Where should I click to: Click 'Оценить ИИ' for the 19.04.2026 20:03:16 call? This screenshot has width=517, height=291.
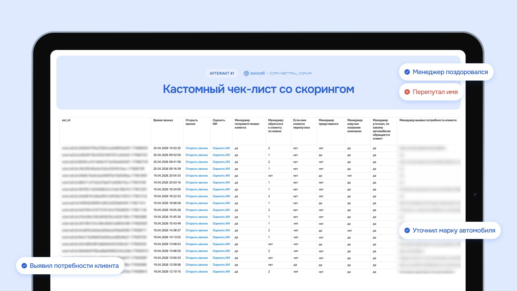[221, 182]
